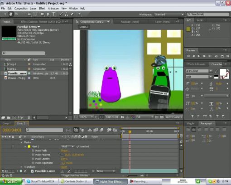Click the Graph Editor icon in timeline
The image size is (231, 185).
115,130
